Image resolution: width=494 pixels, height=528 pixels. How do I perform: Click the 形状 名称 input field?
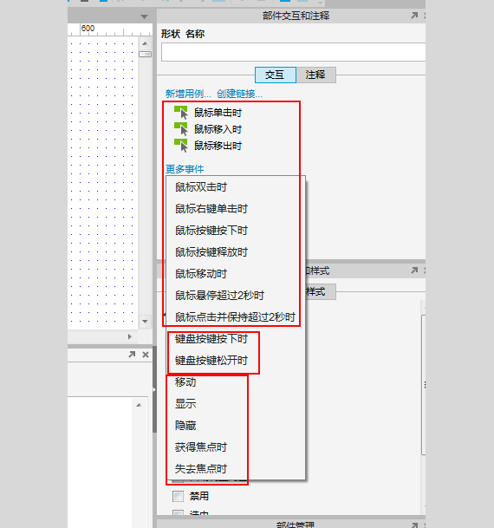(293, 52)
